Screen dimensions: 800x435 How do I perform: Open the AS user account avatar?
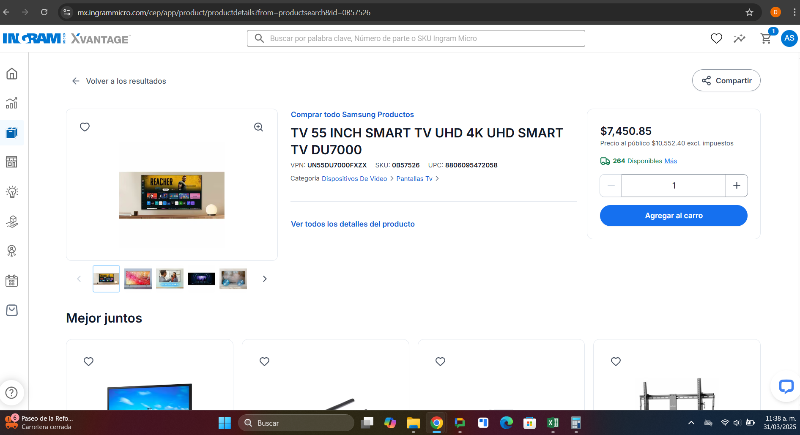789,38
